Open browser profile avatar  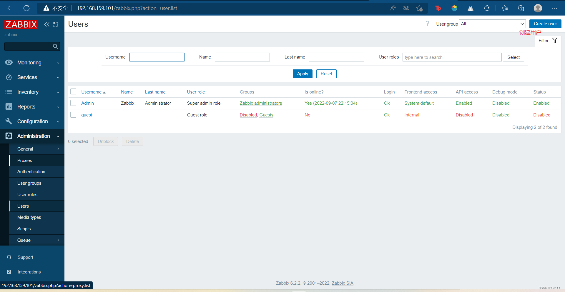click(538, 8)
